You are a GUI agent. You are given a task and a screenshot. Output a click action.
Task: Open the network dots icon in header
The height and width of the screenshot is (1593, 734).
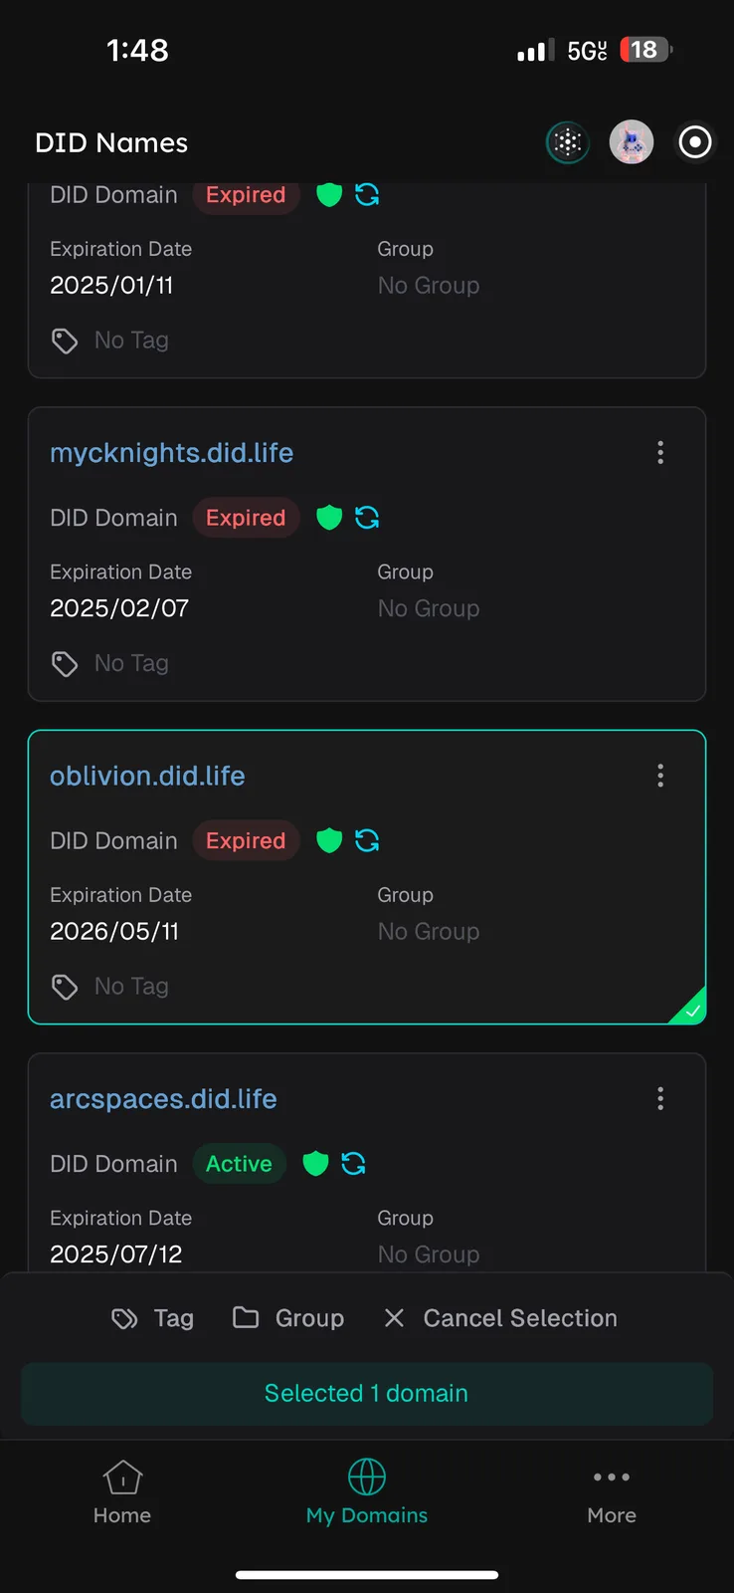[x=568, y=142]
